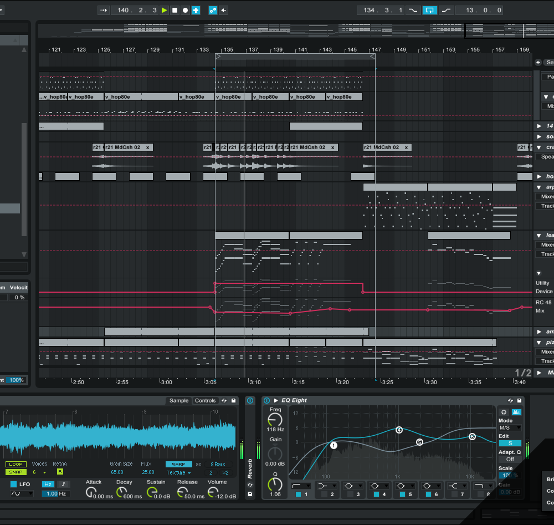
Task: Click the loop length field 13.0.0
Action: click(479, 10)
